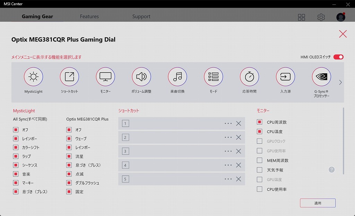
Task: Toggle マーキー checkbox
Action: tap(16, 183)
